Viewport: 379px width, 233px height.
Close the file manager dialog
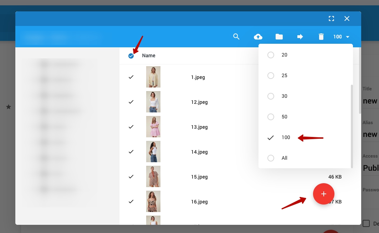(347, 18)
